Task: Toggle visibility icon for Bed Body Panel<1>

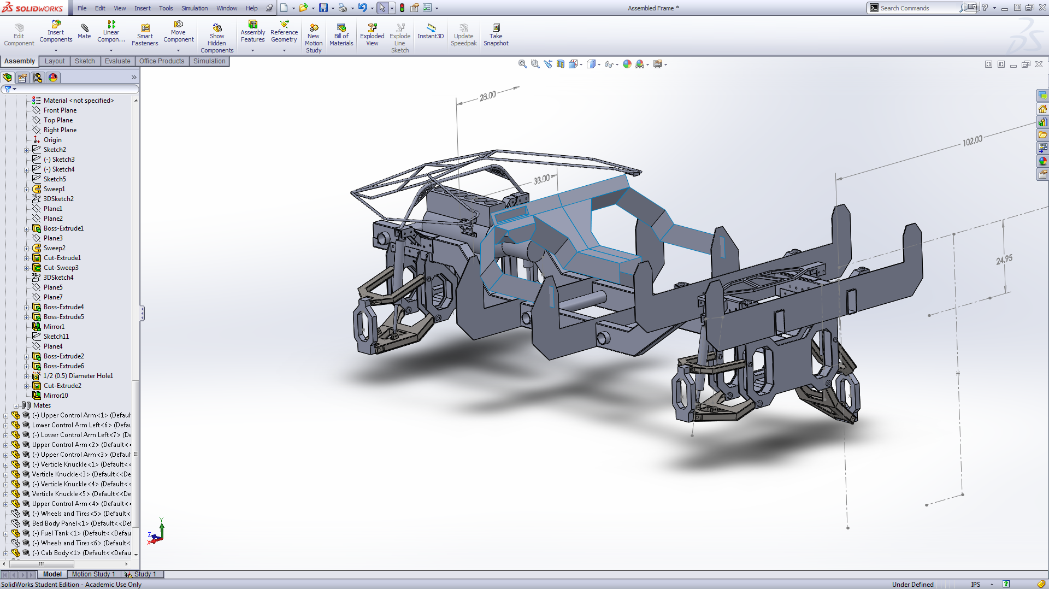Action: coord(26,523)
